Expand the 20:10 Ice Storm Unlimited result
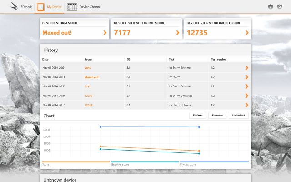The width and height of the screenshot is (291, 182). point(246,96)
